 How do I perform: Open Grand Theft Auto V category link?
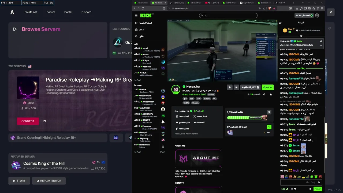point(194,95)
